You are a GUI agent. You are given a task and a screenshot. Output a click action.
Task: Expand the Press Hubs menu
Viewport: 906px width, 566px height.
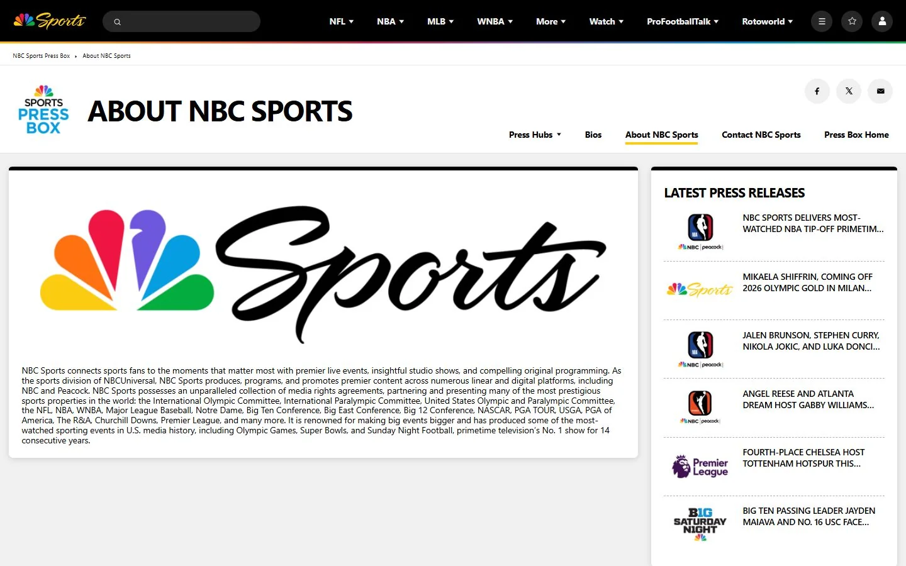tap(535, 135)
